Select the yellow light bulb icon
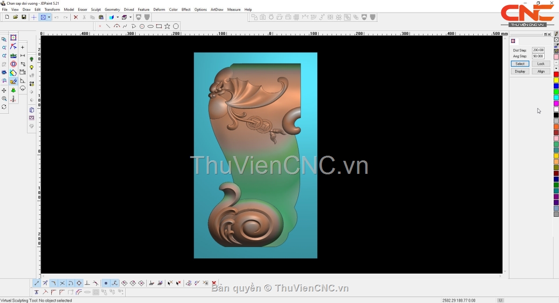 32,68
